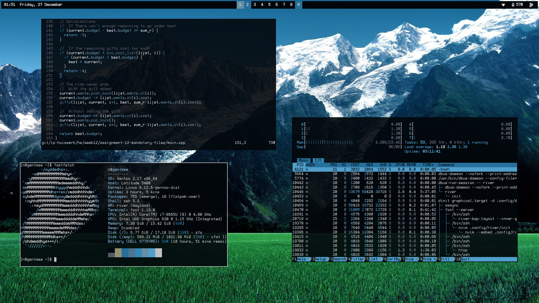Screen dimensions: 539x303
Task: Click the khaki color swatch in fastfetch
Action: (x=118, y=253)
